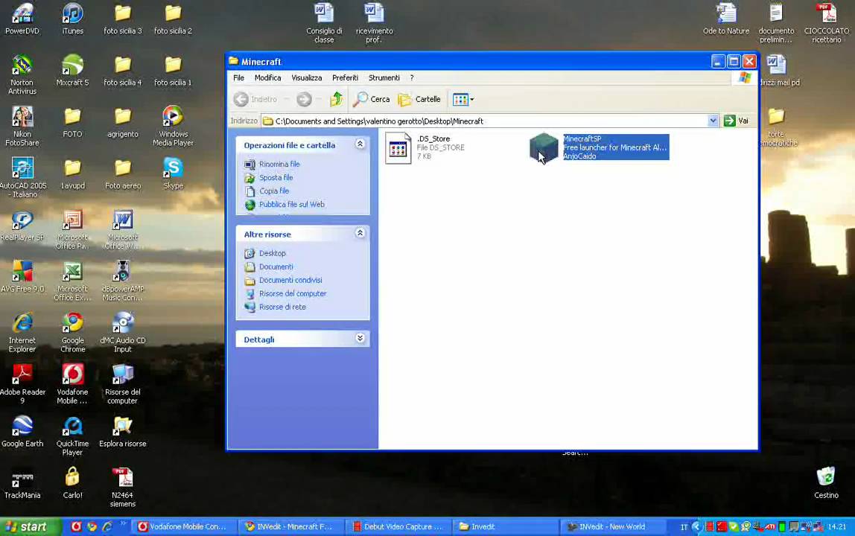The height and width of the screenshot is (536, 855).
Task: Toggle the Cartelle folders pane
Action: pos(419,99)
